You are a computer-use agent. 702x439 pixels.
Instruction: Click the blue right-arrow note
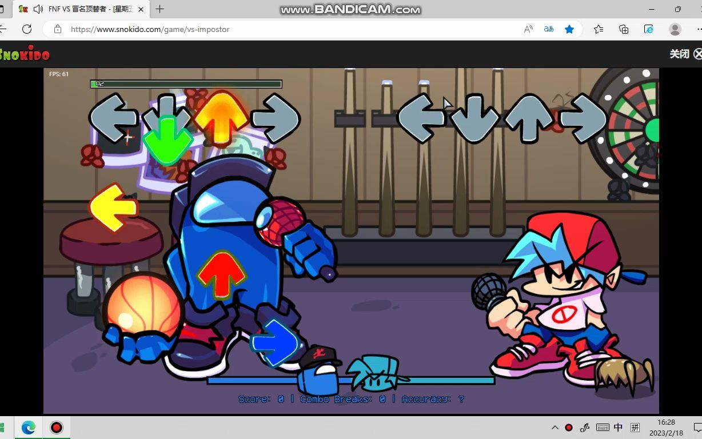(x=276, y=343)
